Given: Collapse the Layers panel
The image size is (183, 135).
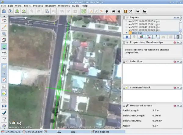Looking at the screenshot, I should coord(124,18).
